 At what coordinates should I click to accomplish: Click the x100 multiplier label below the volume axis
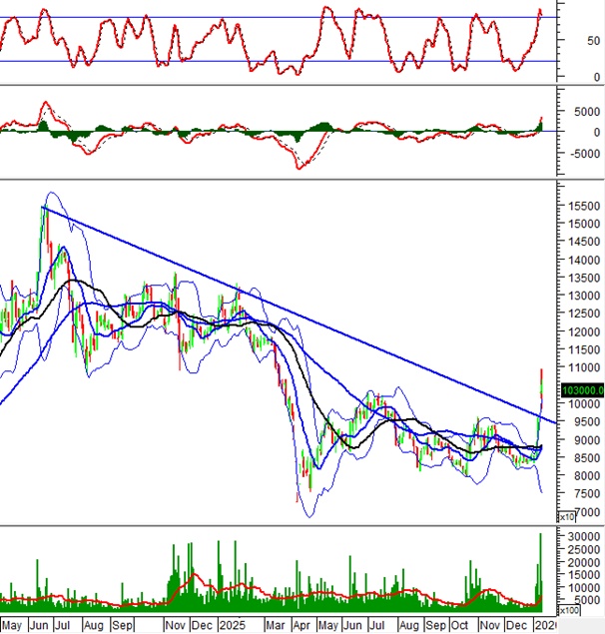coord(567,609)
